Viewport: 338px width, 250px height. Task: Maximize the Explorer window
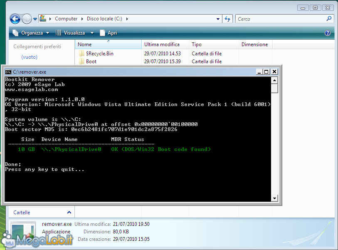[315, 8]
